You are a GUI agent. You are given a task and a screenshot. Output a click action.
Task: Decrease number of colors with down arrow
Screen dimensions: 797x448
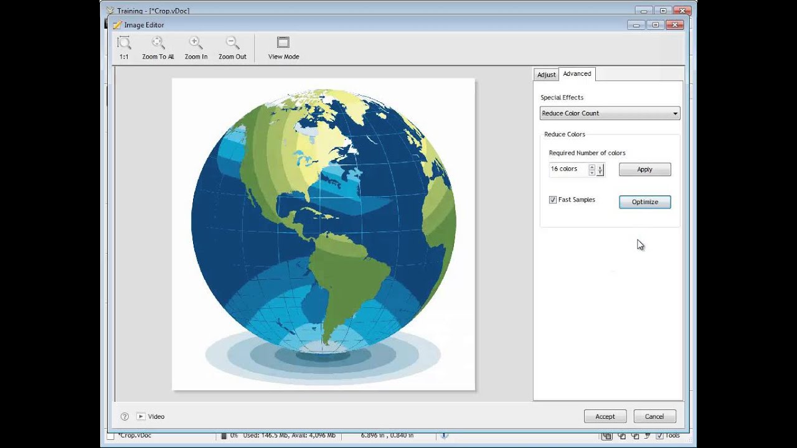tap(592, 172)
